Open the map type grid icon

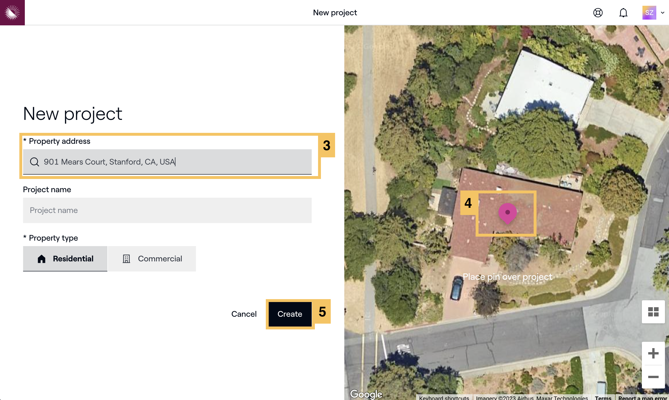coord(653,312)
